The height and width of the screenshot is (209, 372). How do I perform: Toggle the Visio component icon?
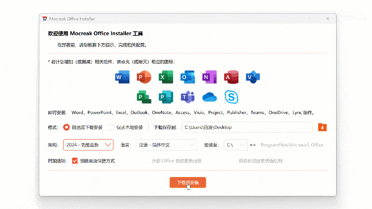[x=253, y=77]
